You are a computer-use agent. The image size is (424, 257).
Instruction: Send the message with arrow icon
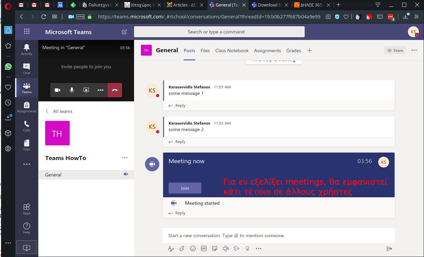point(389,248)
